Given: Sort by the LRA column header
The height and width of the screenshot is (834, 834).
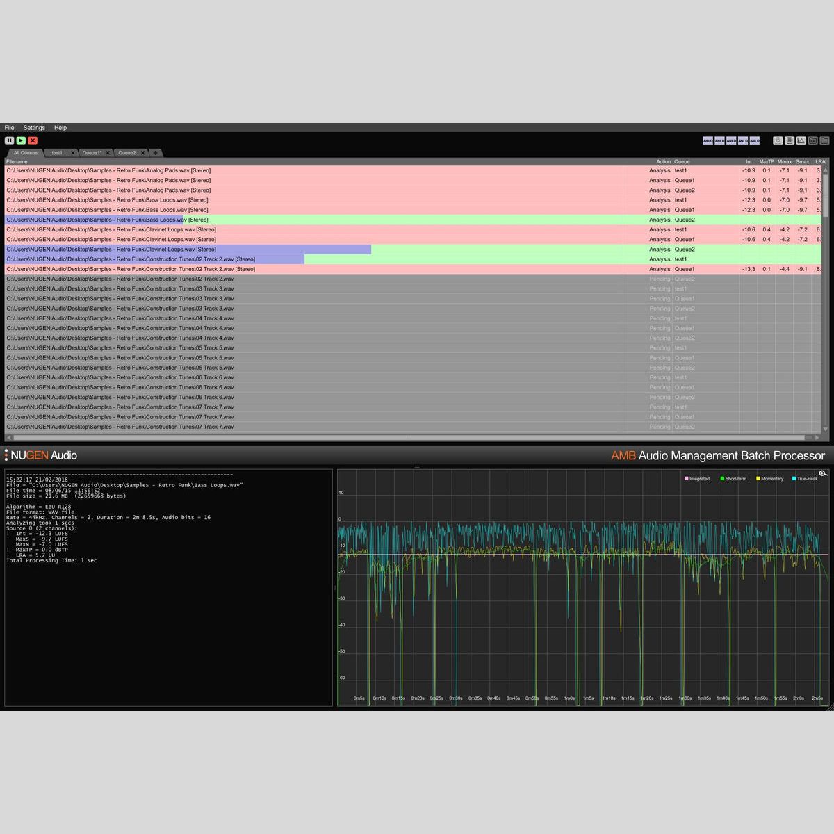Looking at the screenshot, I should tap(820, 161).
